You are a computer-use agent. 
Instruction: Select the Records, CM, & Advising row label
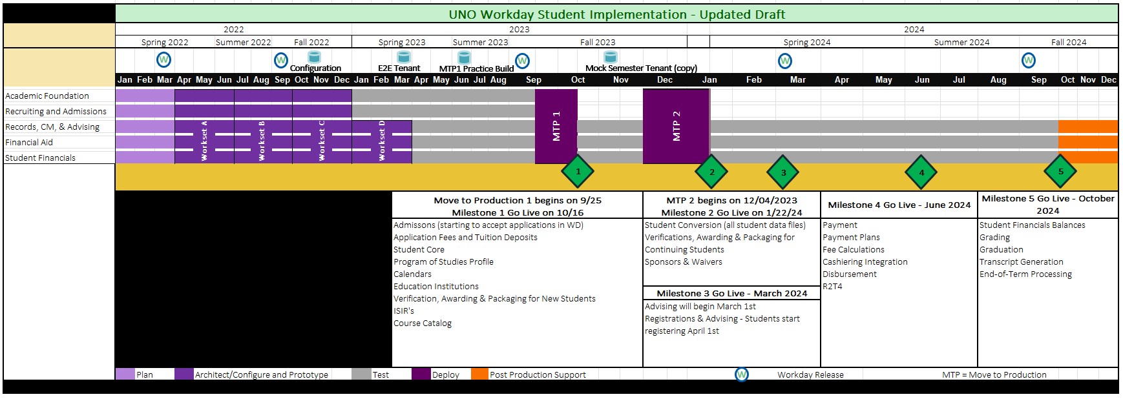click(52, 127)
